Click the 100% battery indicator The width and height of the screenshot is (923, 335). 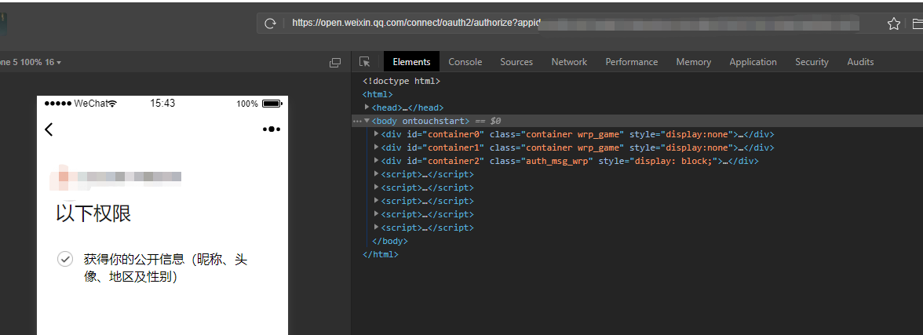(x=259, y=104)
